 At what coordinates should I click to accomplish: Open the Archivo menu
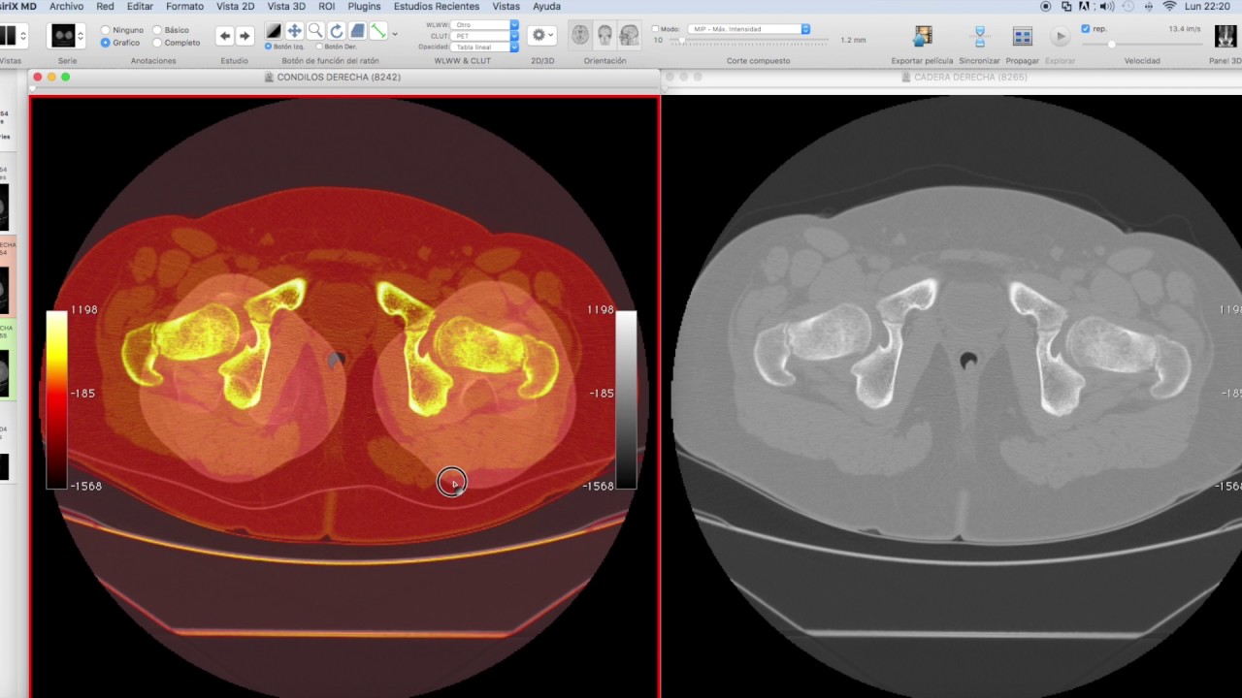(67, 7)
